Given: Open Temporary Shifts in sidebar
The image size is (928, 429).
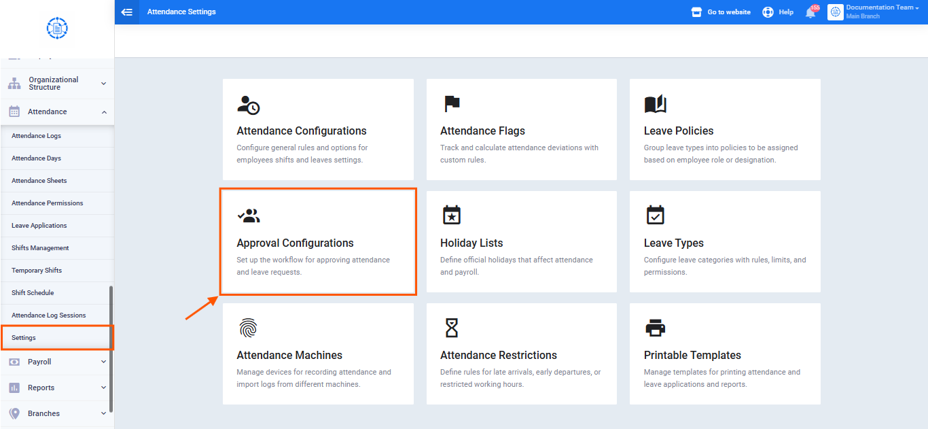Looking at the screenshot, I should coord(57,271).
